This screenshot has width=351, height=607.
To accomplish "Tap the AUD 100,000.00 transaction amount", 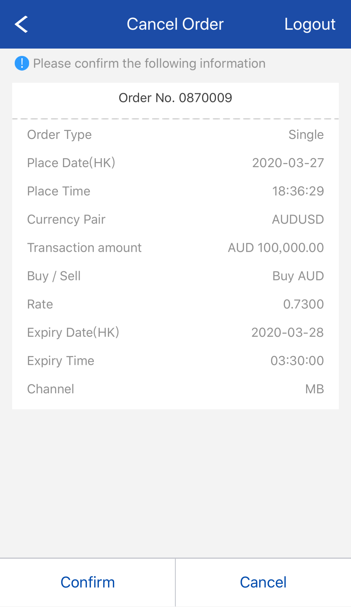I will coord(276,248).
